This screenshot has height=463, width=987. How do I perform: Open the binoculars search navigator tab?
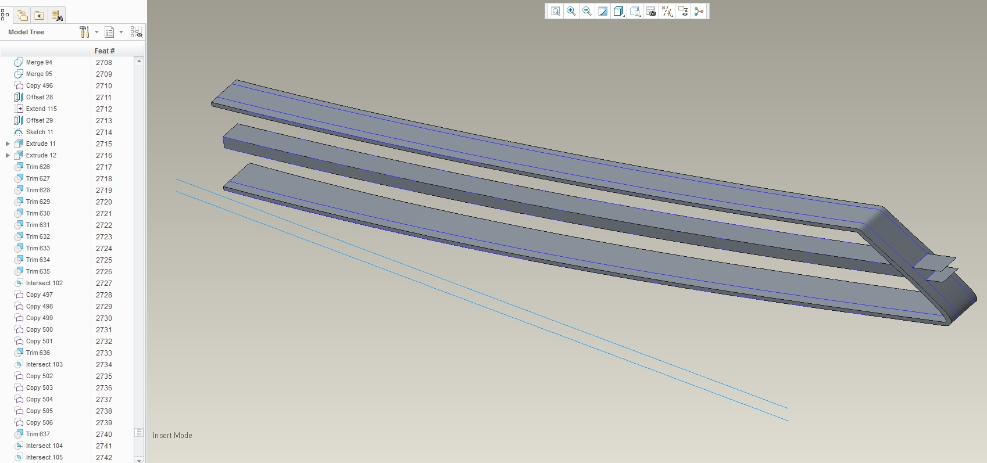point(56,15)
